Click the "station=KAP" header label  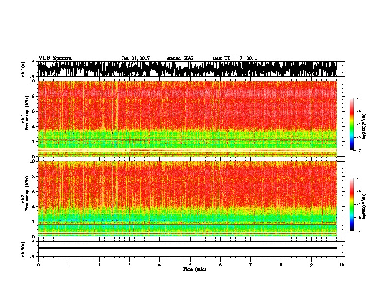pyautogui.click(x=180, y=58)
